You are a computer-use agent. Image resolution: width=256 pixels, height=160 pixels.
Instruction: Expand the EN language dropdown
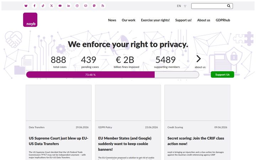tap(182, 6)
